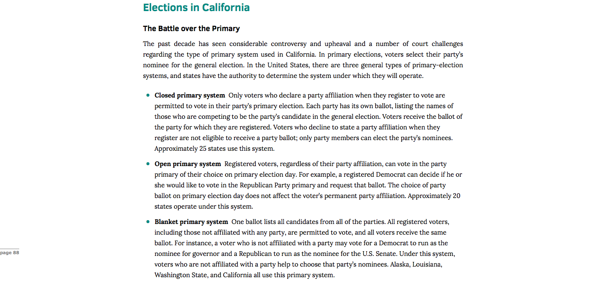Click the teal bullet before Closed primary system
The image size is (604, 287).
(148, 95)
